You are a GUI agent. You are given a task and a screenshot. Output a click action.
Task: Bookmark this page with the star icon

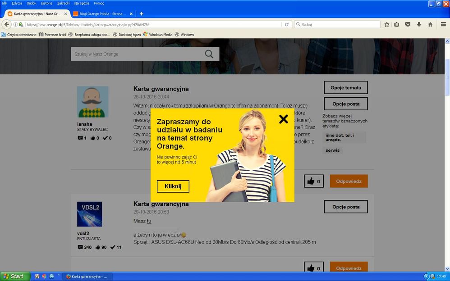387,25
